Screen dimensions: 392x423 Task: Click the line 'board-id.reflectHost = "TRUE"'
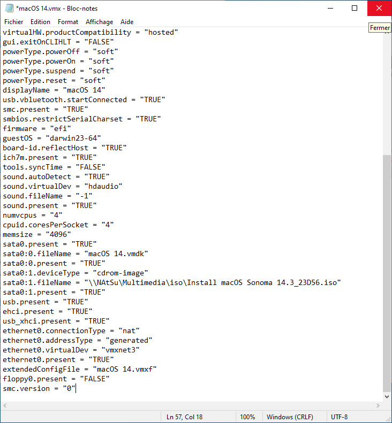(65, 148)
